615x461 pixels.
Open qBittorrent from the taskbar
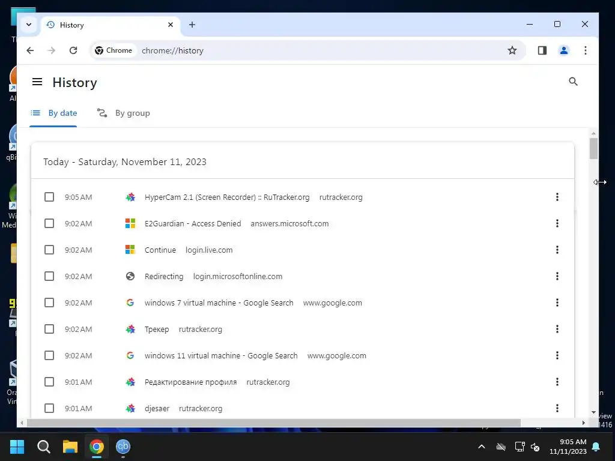tap(123, 446)
